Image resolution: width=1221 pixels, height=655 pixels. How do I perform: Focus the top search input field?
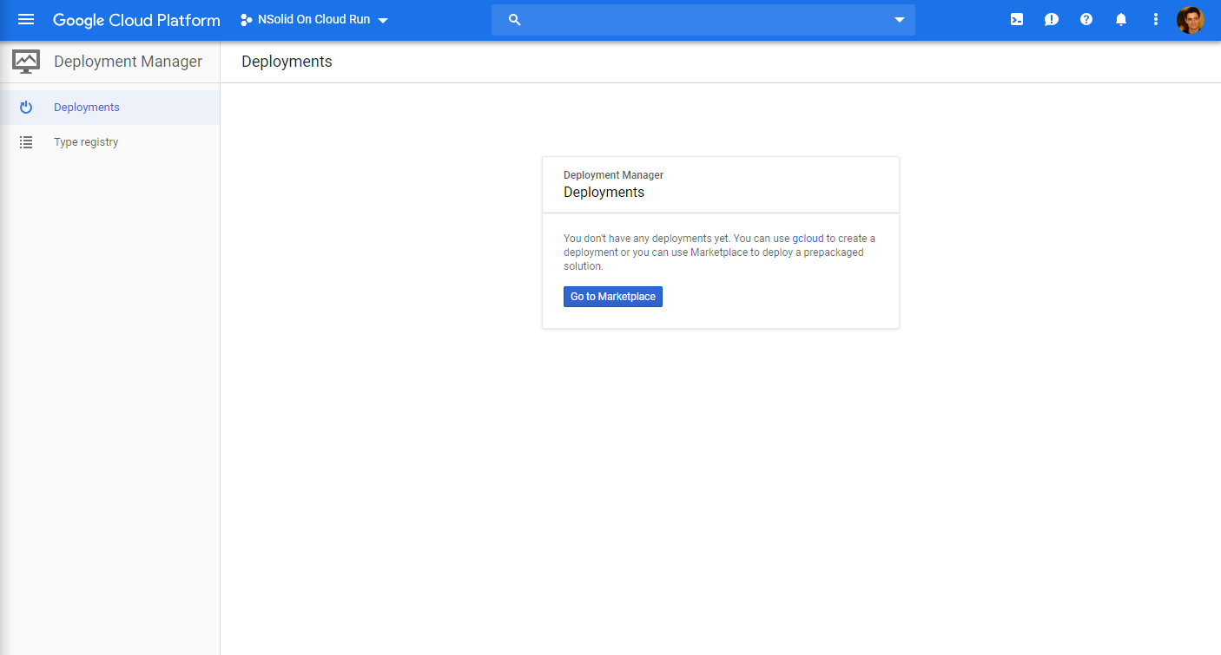pyautogui.click(x=703, y=20)
